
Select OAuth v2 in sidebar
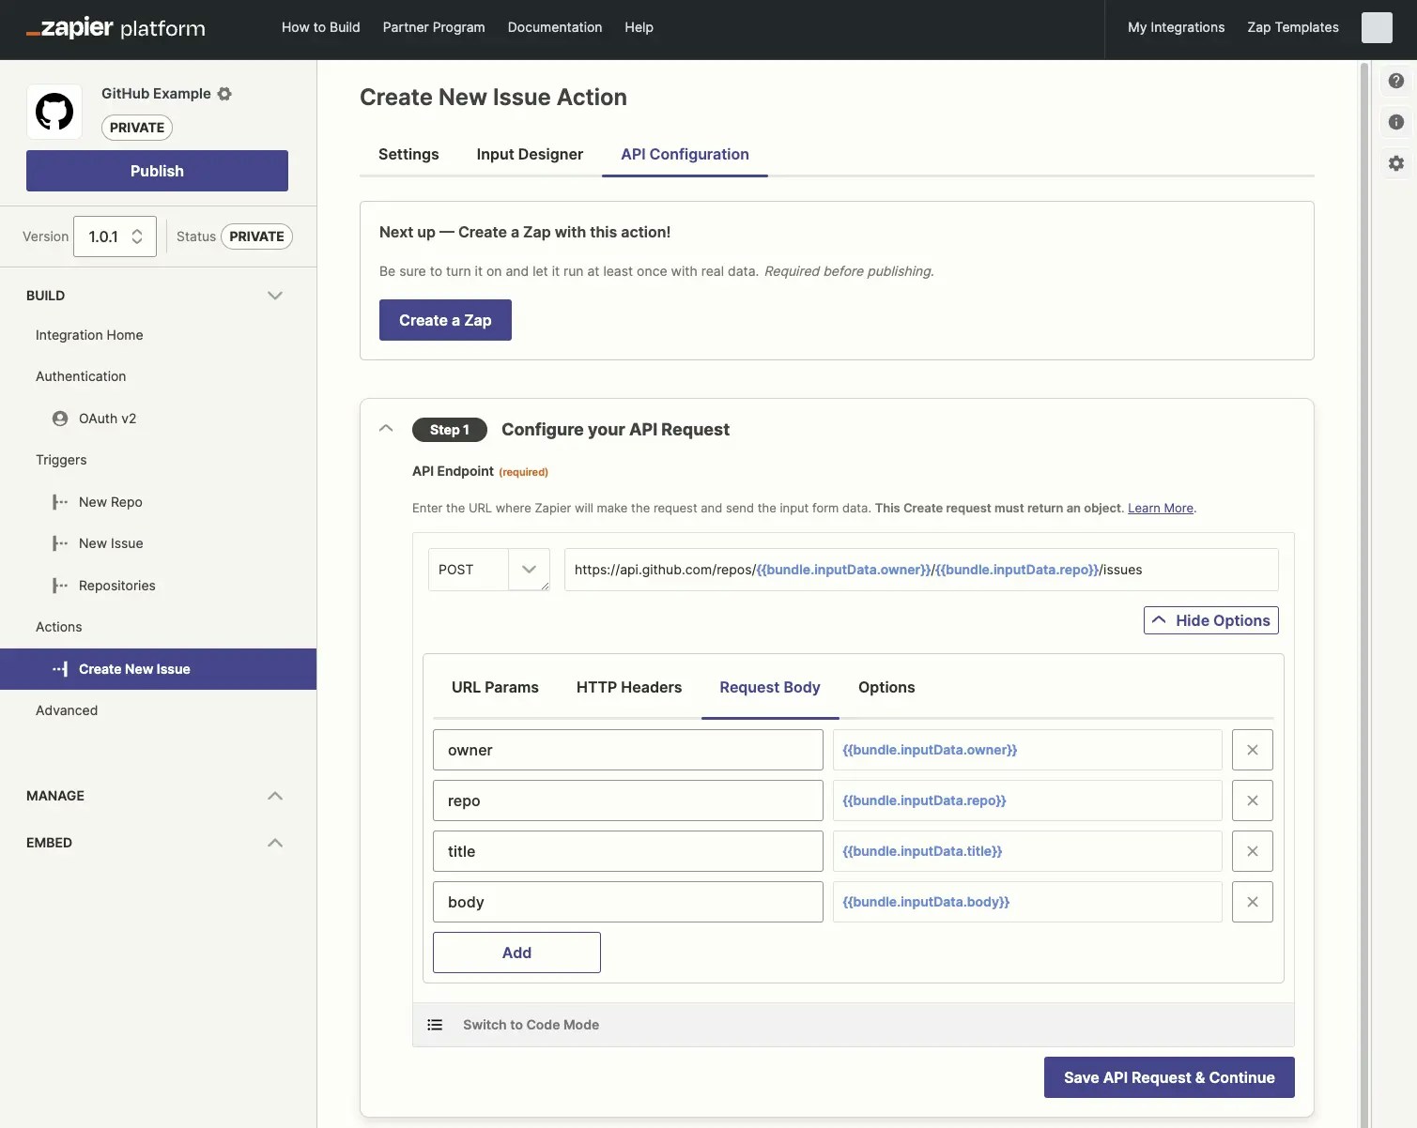coord(107,419)
